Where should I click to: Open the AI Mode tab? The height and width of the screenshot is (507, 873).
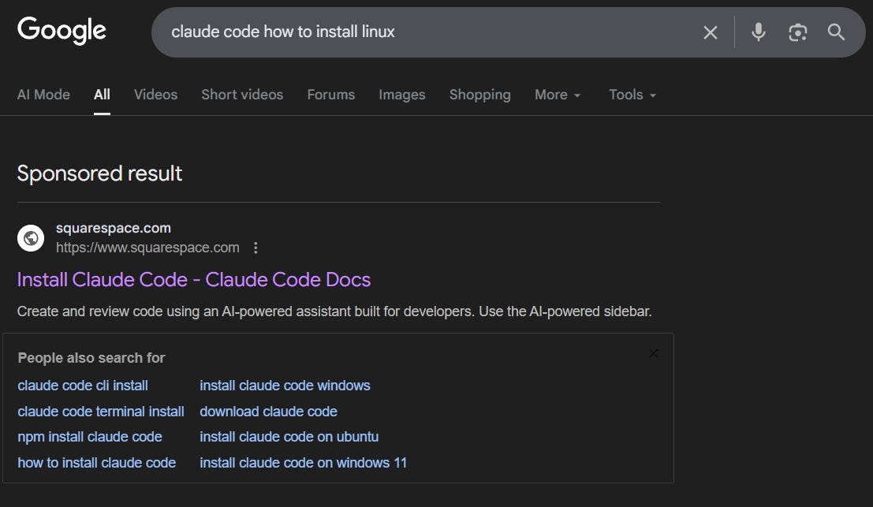[x=43, y=95]
